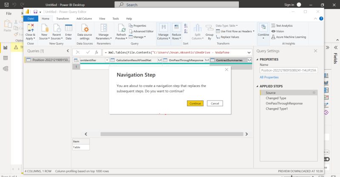Expand the OmPassThroughResponse column
The height and width of the screenshot is (177, 340).
point(207,60)
